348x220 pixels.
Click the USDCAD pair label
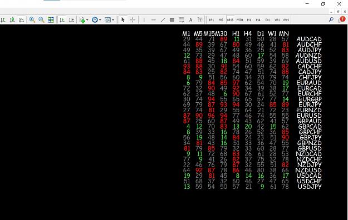309,176
